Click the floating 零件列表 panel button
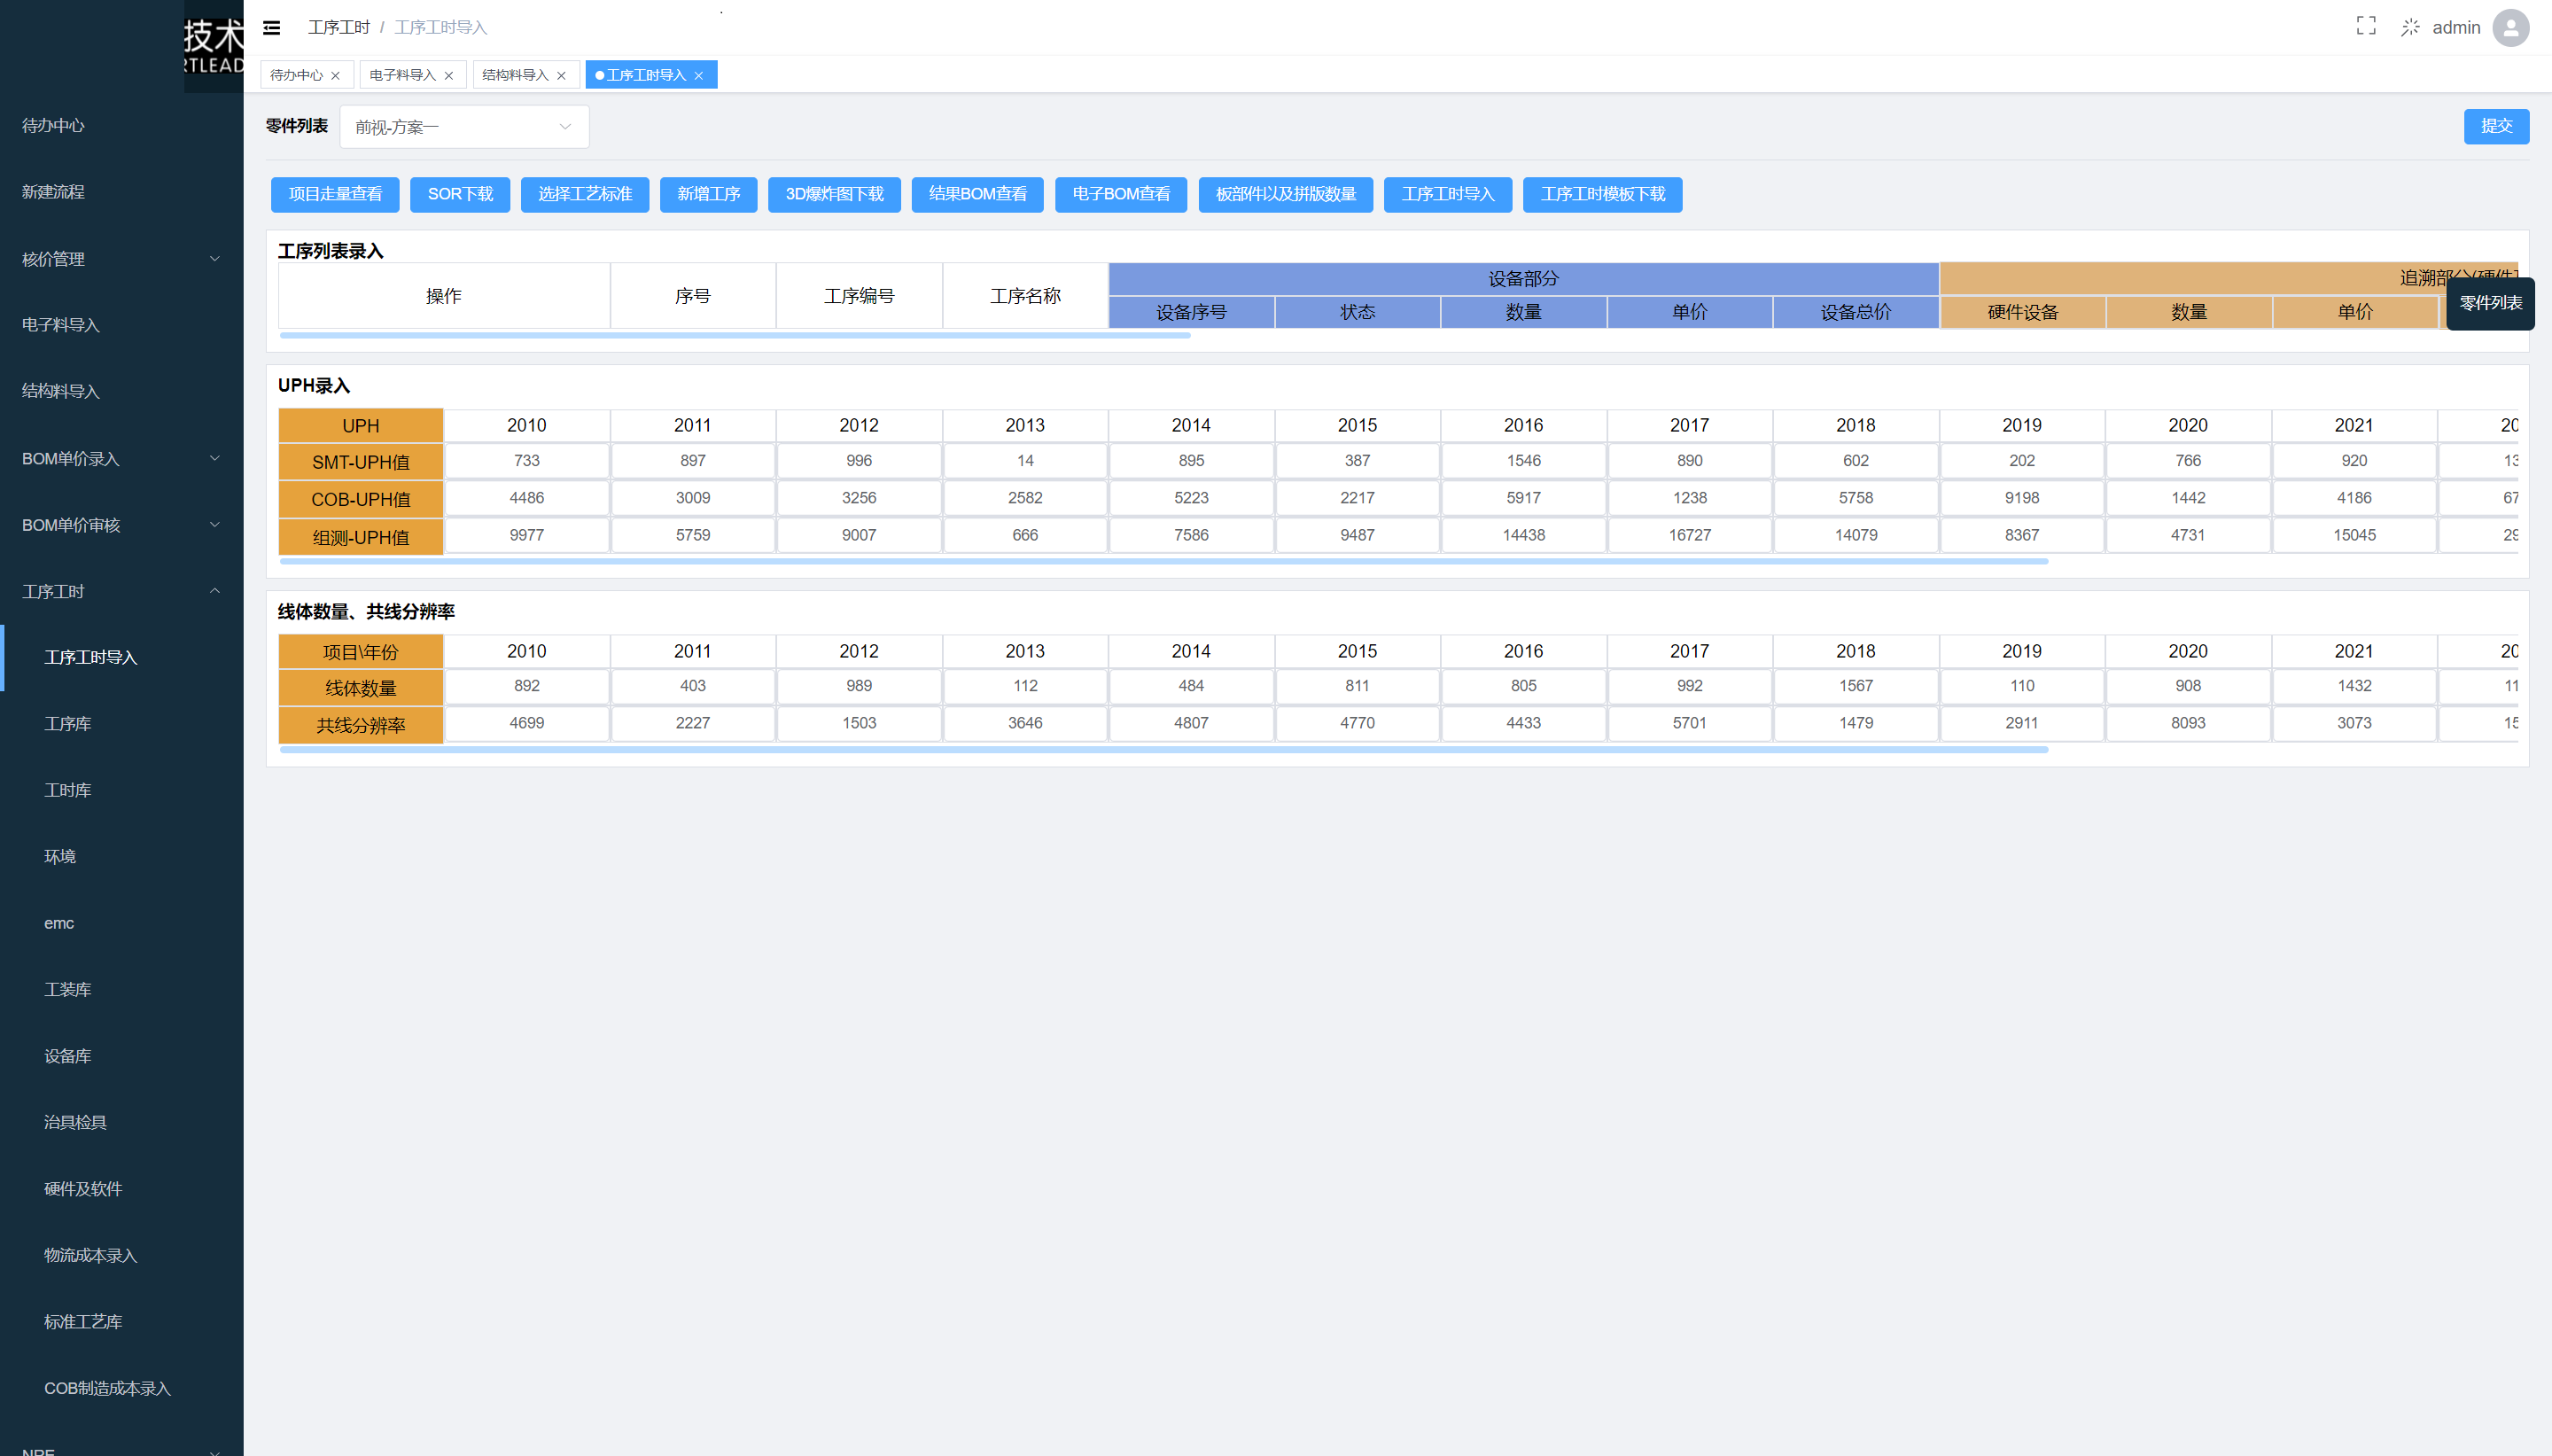The width and height of the screenshot is (2552, 1456). tap(2489, 303)
